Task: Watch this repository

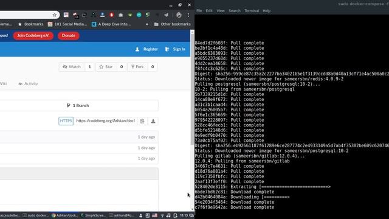Action: [72, 67]
